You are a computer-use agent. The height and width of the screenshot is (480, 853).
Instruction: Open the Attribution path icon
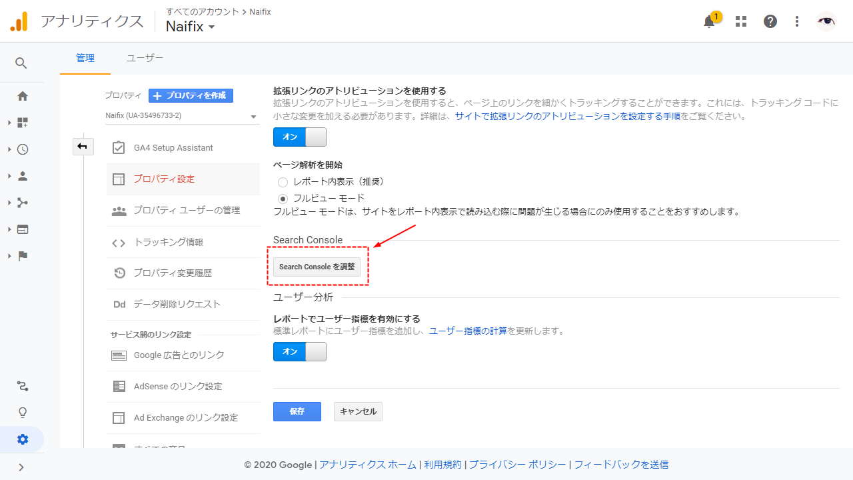coord(23,386)
